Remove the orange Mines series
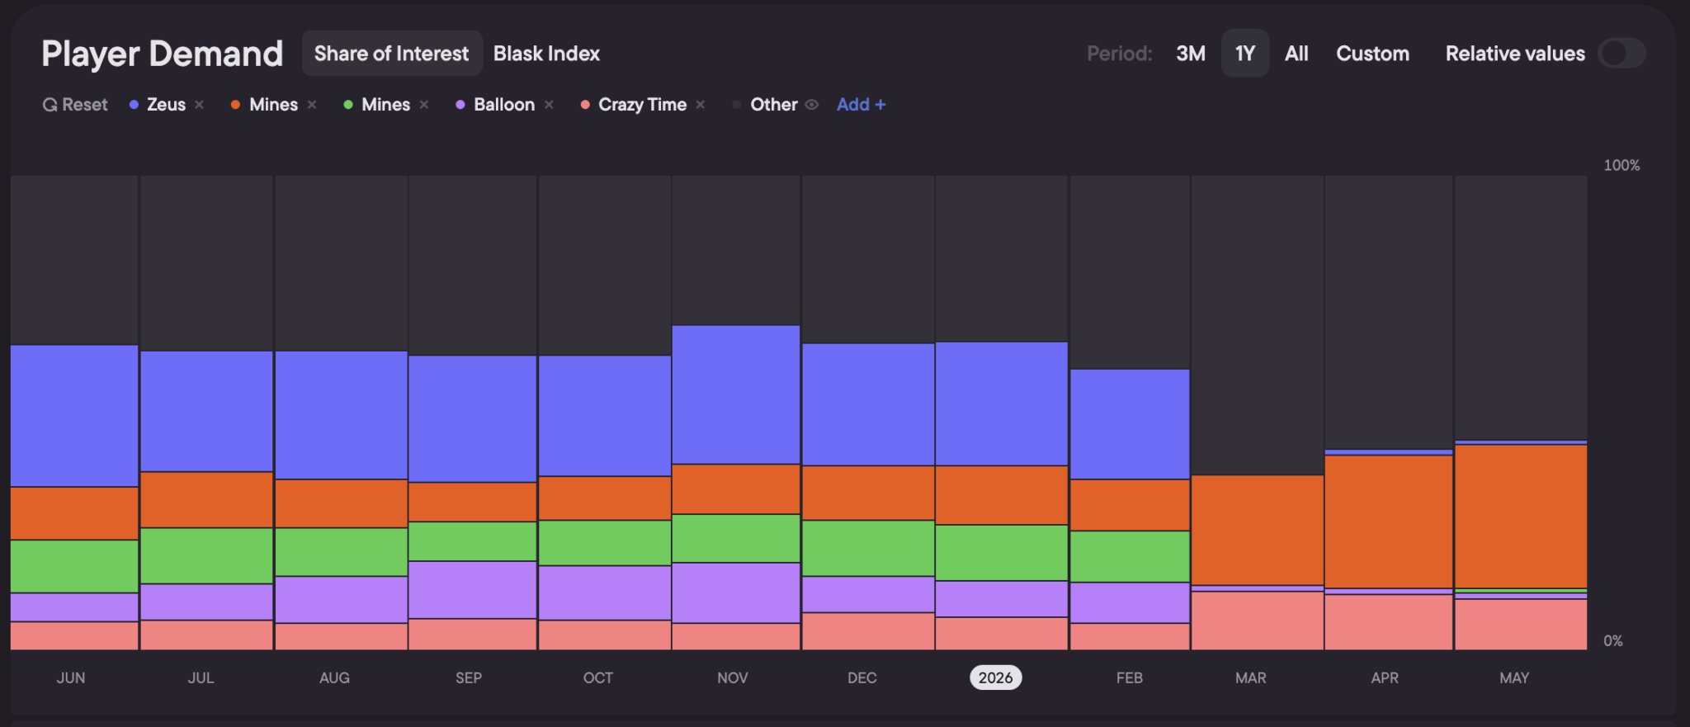The width and height of the screenshot is (1690, 727). pyautogui.click(x=312, y=105)
